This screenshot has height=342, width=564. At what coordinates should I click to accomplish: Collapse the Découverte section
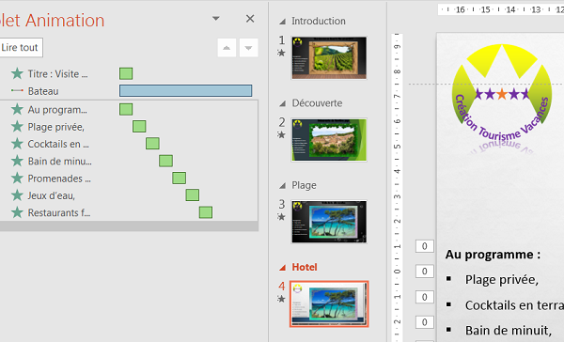point(283,103)
